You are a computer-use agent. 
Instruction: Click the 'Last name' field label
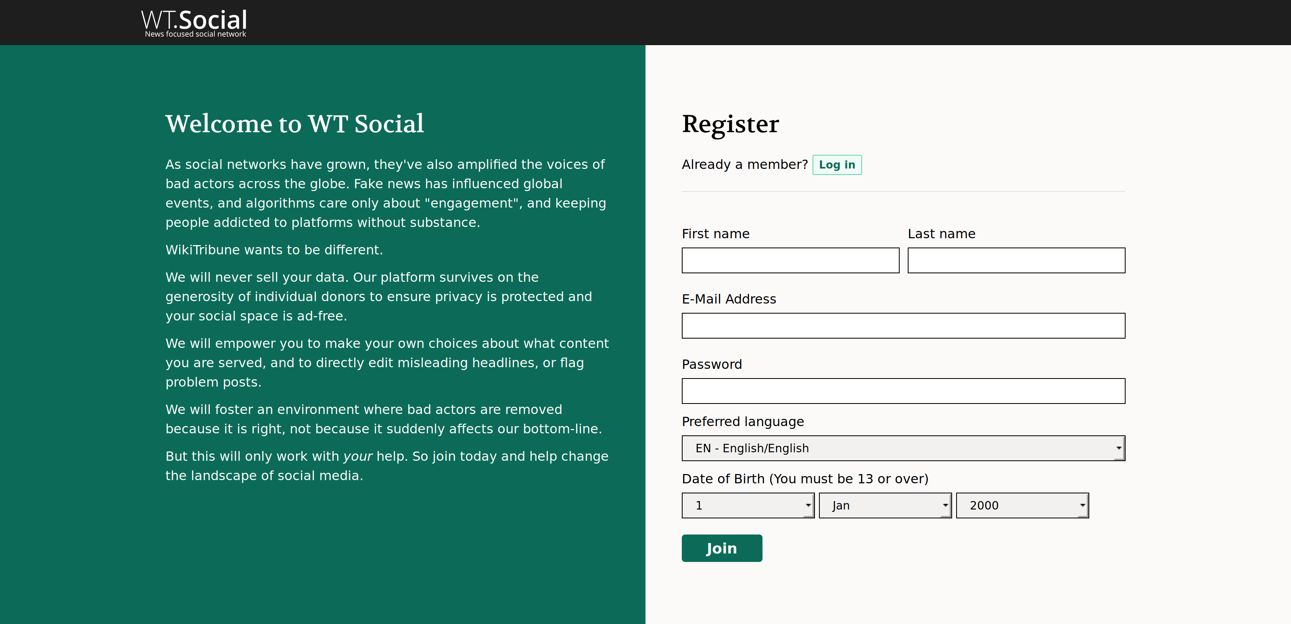(x=942, y=234)
